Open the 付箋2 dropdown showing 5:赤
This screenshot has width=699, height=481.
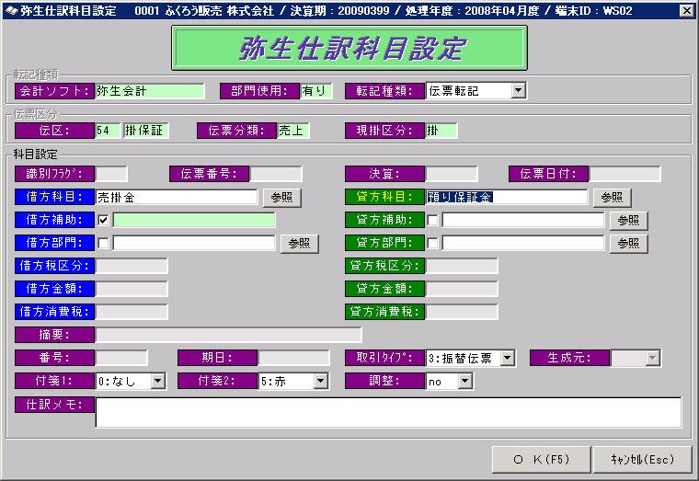320,381
